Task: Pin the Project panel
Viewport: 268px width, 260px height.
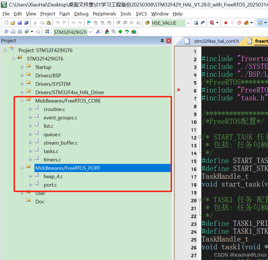Action: click(162, 41)
